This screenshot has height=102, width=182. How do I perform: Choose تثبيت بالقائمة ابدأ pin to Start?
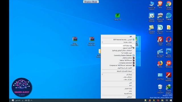(x=118, y=53)
